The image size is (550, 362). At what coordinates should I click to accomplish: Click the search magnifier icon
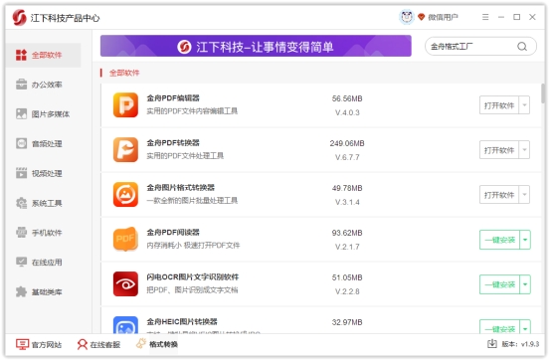(522, 47)
